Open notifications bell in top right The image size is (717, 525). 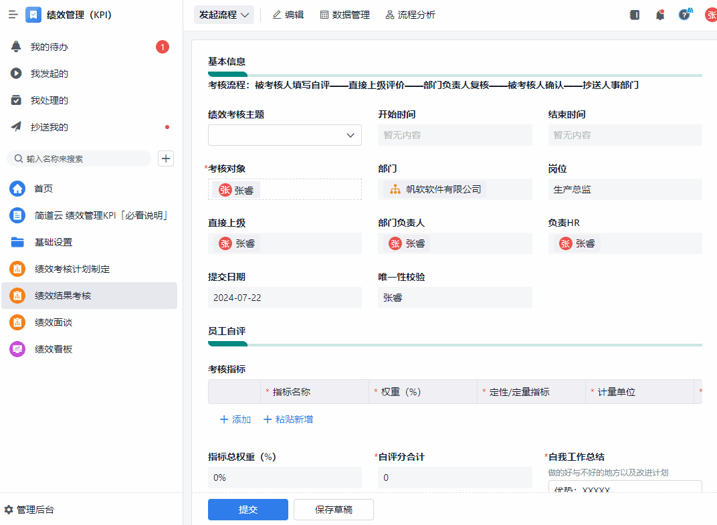pyautogui.click(x=660, y=15)
